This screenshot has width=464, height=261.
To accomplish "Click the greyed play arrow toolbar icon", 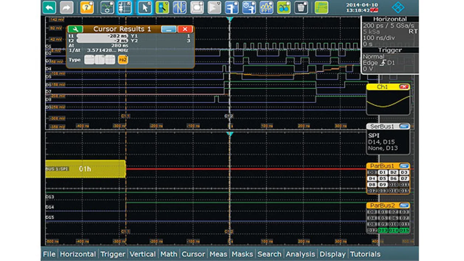I will point(215,7).
